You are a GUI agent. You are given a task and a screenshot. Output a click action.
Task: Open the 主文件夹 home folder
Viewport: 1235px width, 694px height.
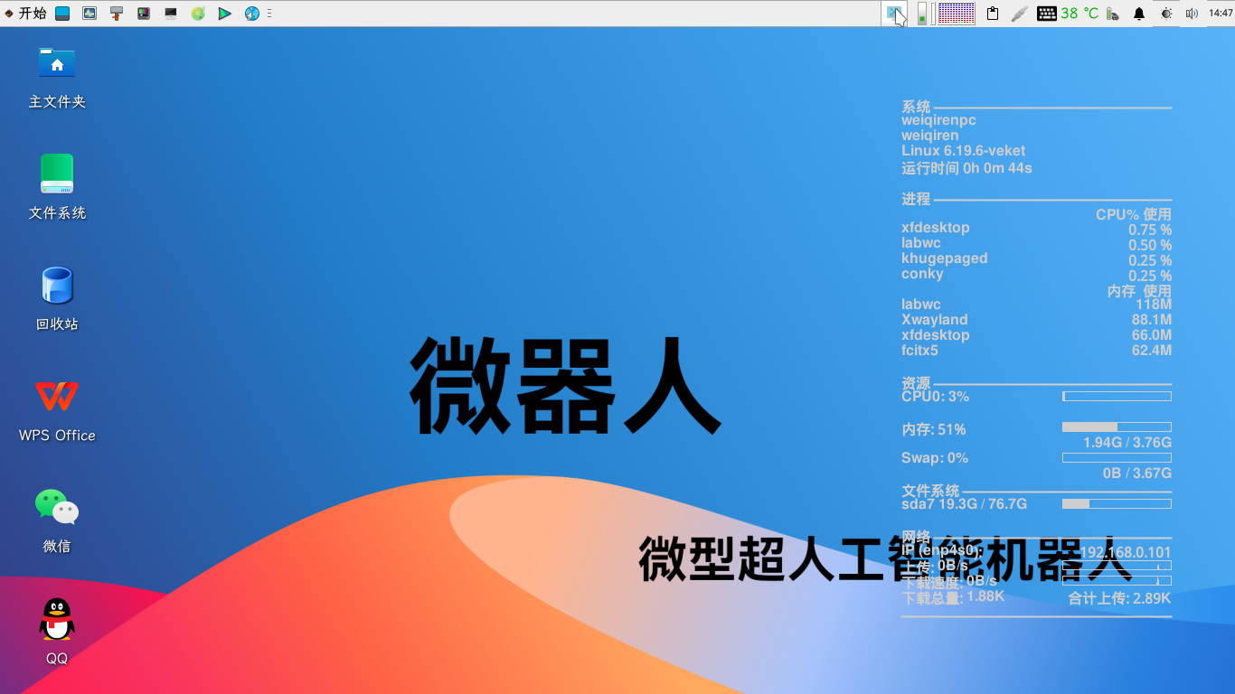(56, 63)
